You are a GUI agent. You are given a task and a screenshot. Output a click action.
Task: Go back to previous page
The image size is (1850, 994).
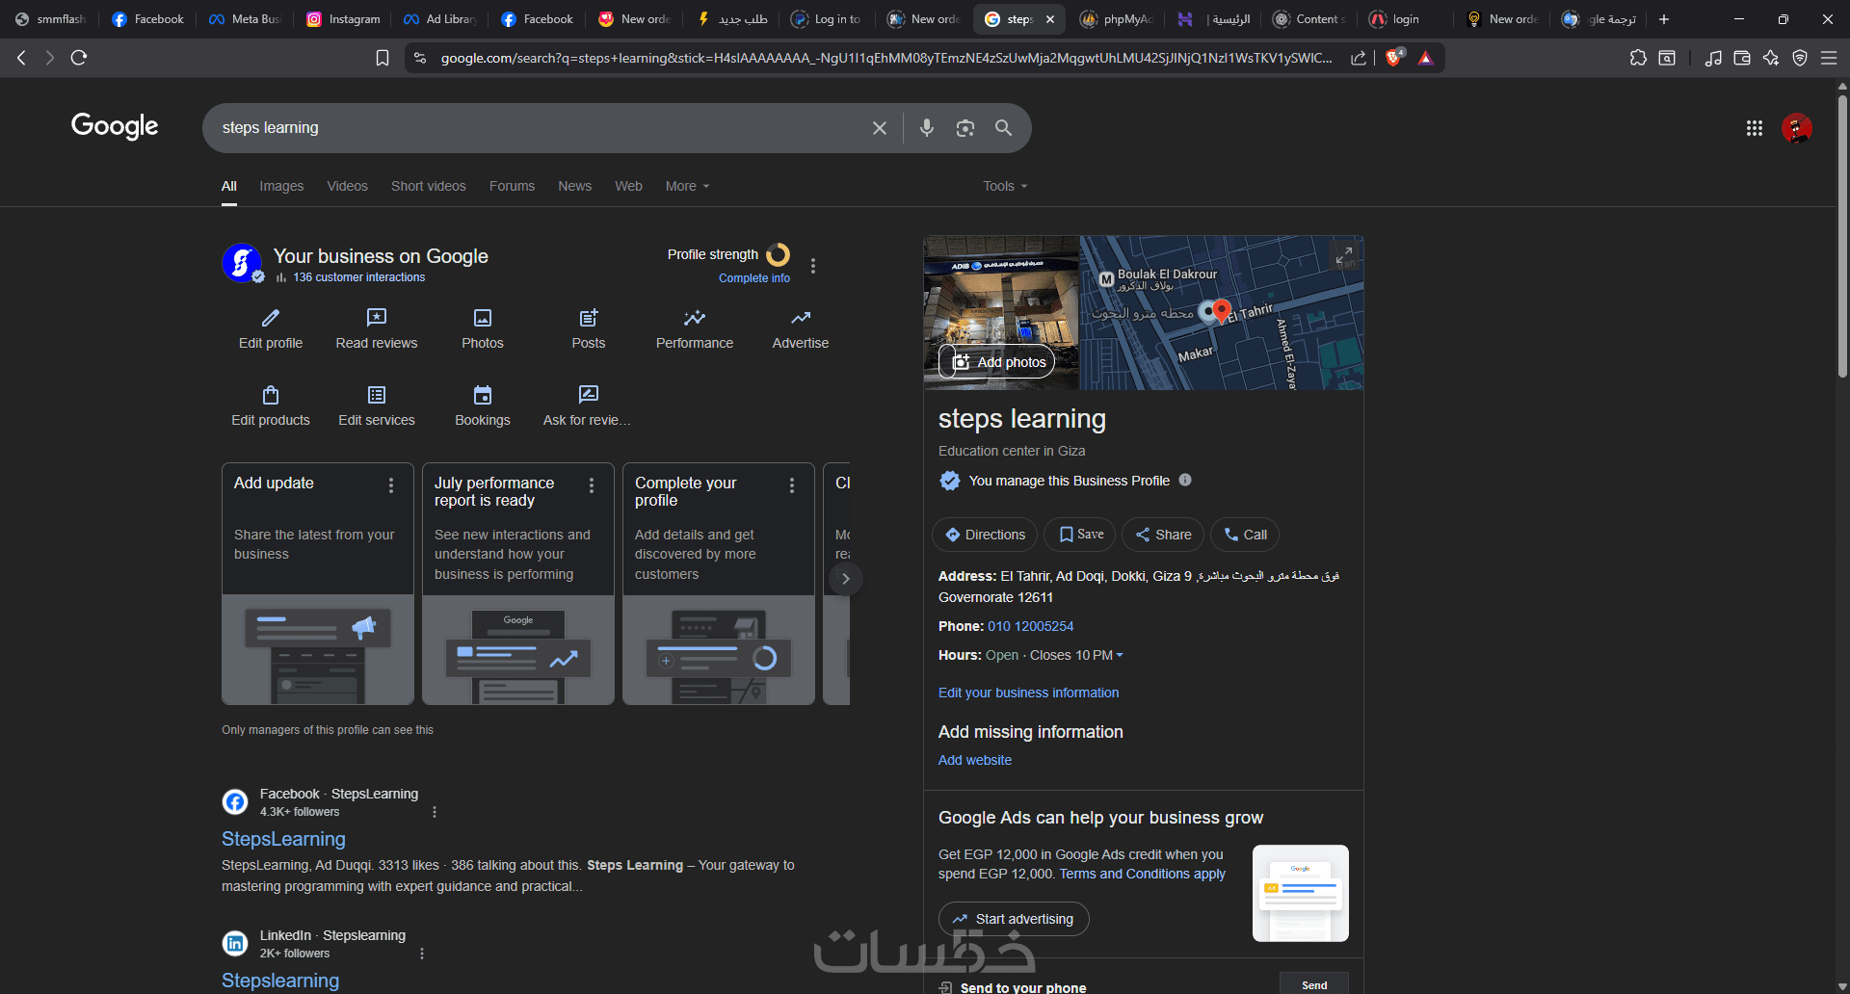click(x=21, y=58)
